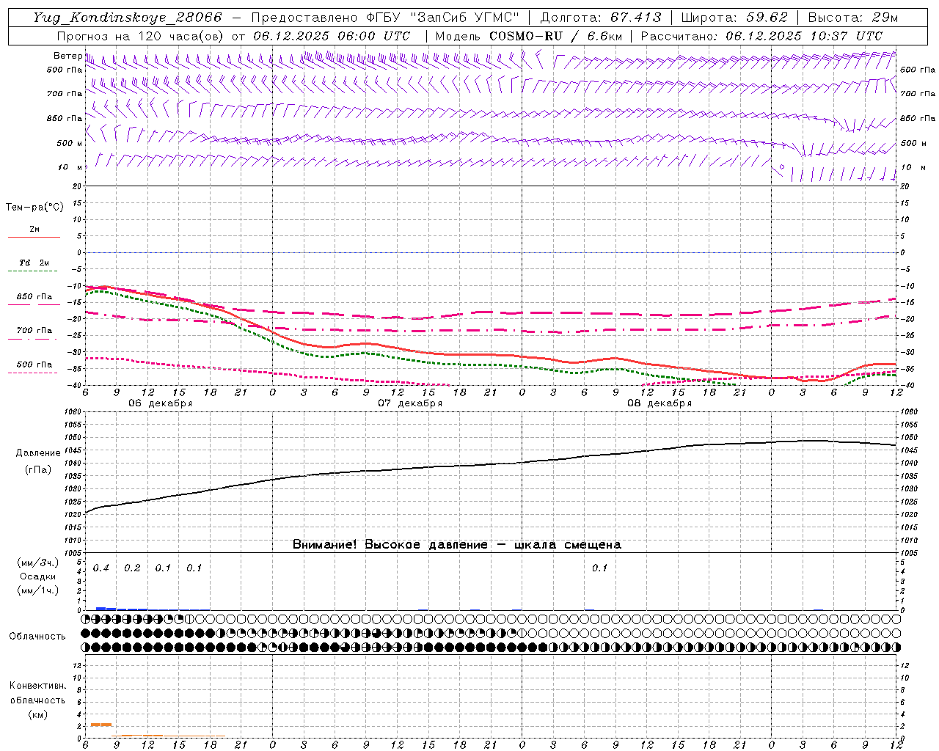
Task: Select the (мм/1ч.) precipitation unit label
Action: click(38, 590)
